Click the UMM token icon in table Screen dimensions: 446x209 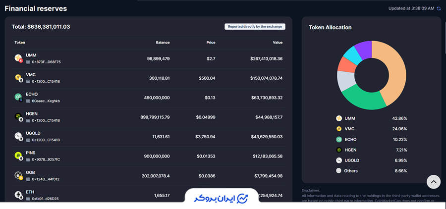[19, 58]
